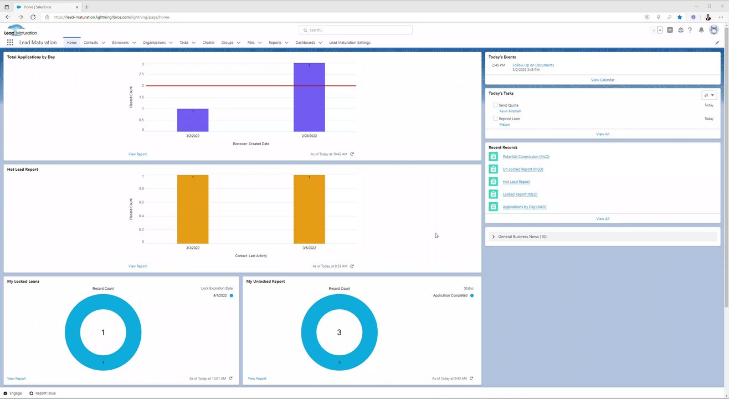Open the Chatter tab
The image size is (729, 399).
point(208,43)
